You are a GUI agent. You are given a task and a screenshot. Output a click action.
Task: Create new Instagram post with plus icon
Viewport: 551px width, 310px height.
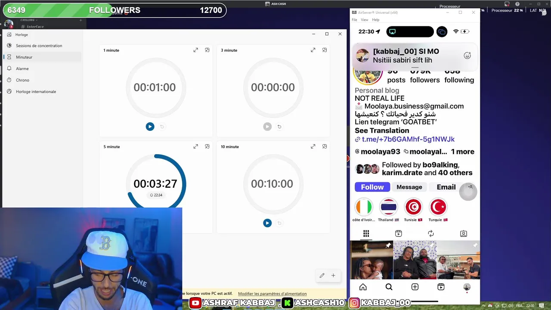(x=415, y=287)
